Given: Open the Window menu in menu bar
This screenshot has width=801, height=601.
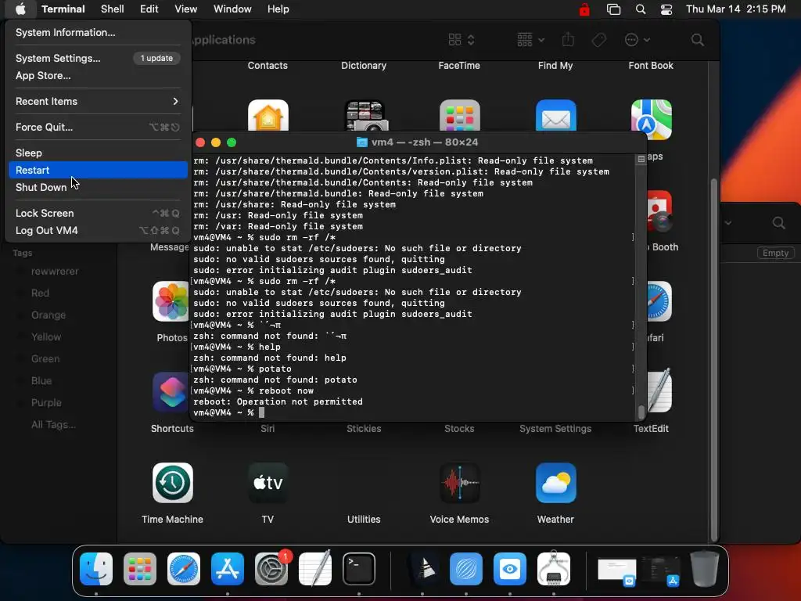Looking at the screenshot, I should 232,9.
